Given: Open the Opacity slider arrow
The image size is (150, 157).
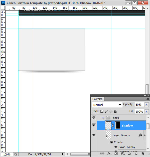Looking at the screenshot, I should coord(146,105).
